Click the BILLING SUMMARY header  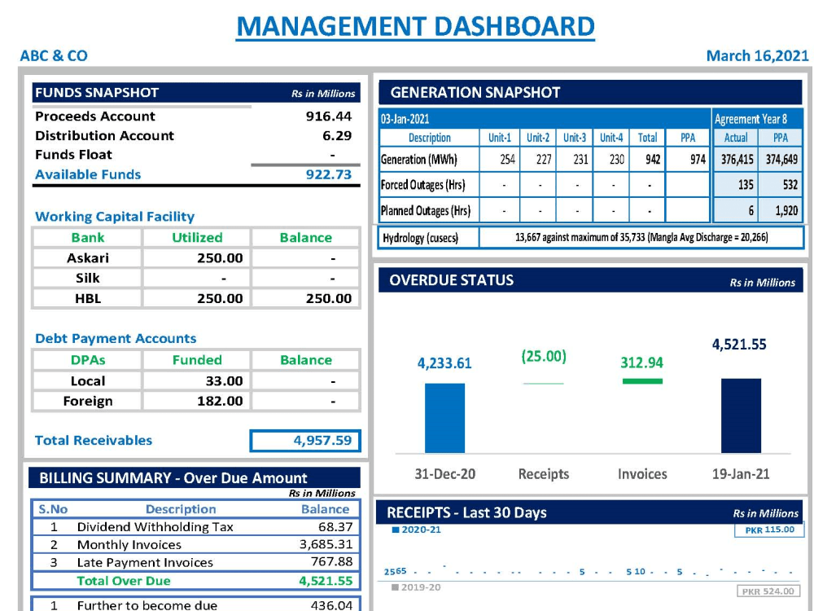[x=195, y=478]
